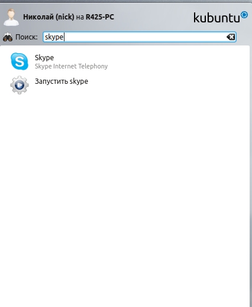Click the Skype application icon
The width and height of the screenshot is (252, 307).
20,61
